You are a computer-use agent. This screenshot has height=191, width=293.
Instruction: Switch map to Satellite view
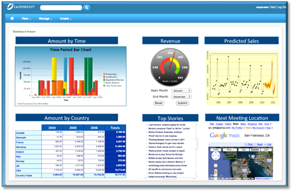[255, 150]
